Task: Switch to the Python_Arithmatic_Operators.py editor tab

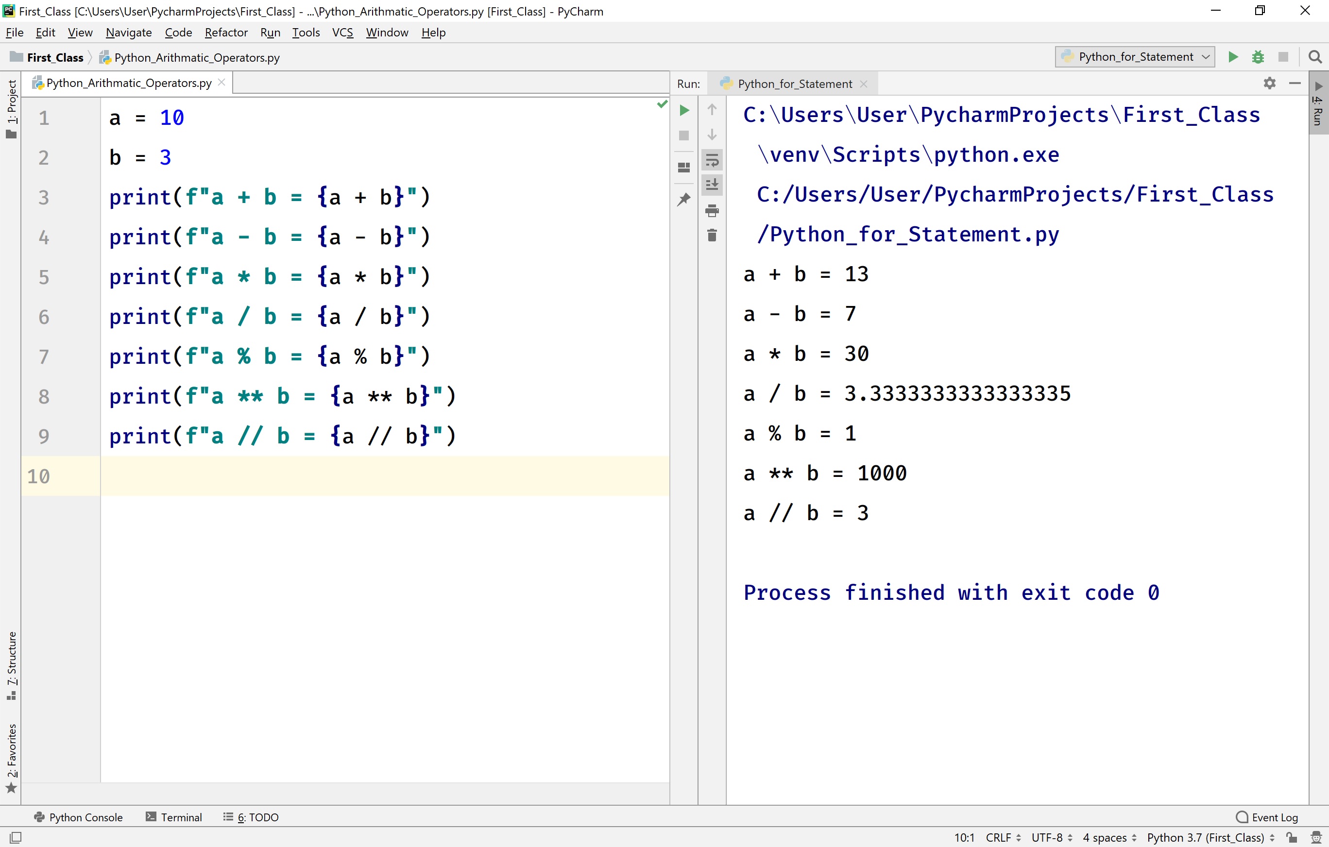Action: click(127, 82)
